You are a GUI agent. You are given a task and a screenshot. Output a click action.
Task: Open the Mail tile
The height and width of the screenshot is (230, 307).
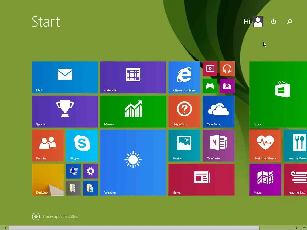(x=65, y=77)
